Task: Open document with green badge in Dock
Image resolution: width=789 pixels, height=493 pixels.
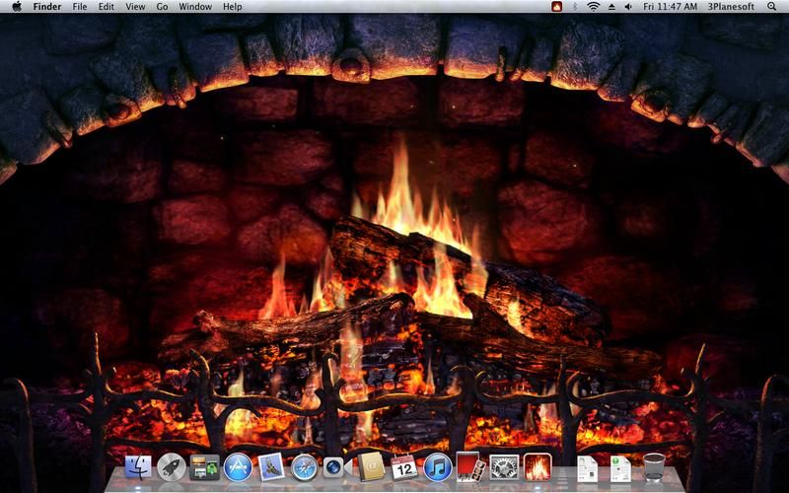Action: [620, 469]
